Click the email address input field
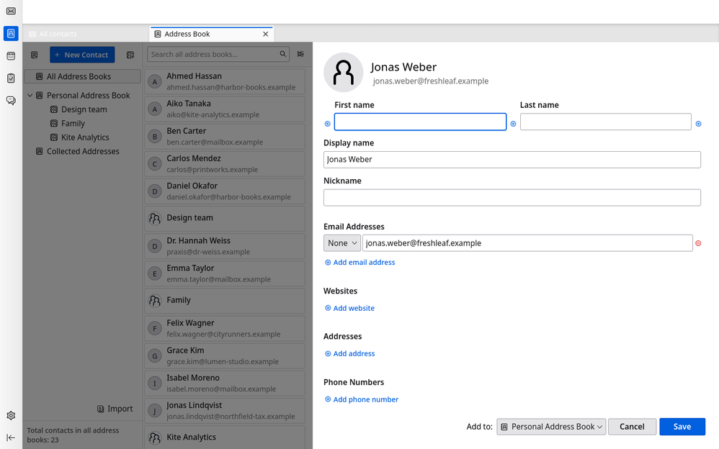Viewport: 719px width, 449px height. coord(527,243)
